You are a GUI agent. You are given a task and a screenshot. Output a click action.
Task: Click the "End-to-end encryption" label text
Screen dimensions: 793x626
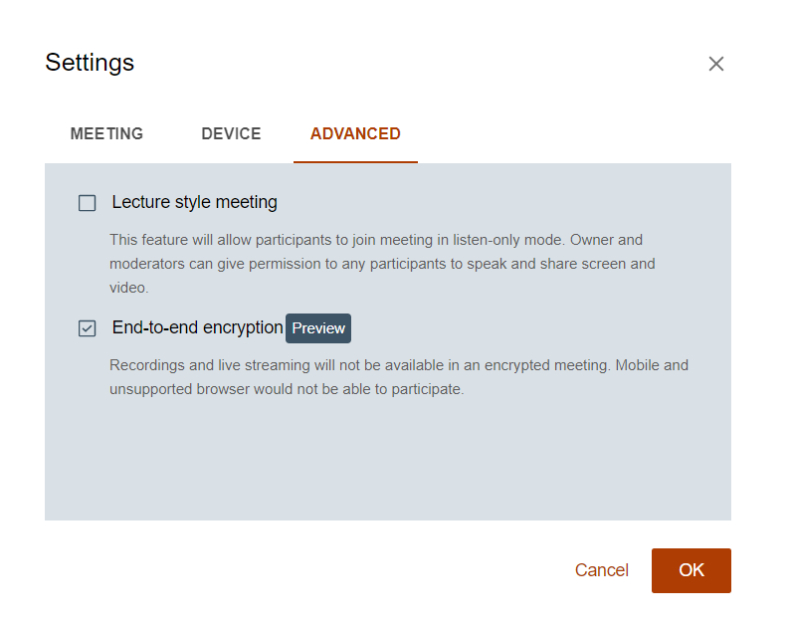pos(197,328)
